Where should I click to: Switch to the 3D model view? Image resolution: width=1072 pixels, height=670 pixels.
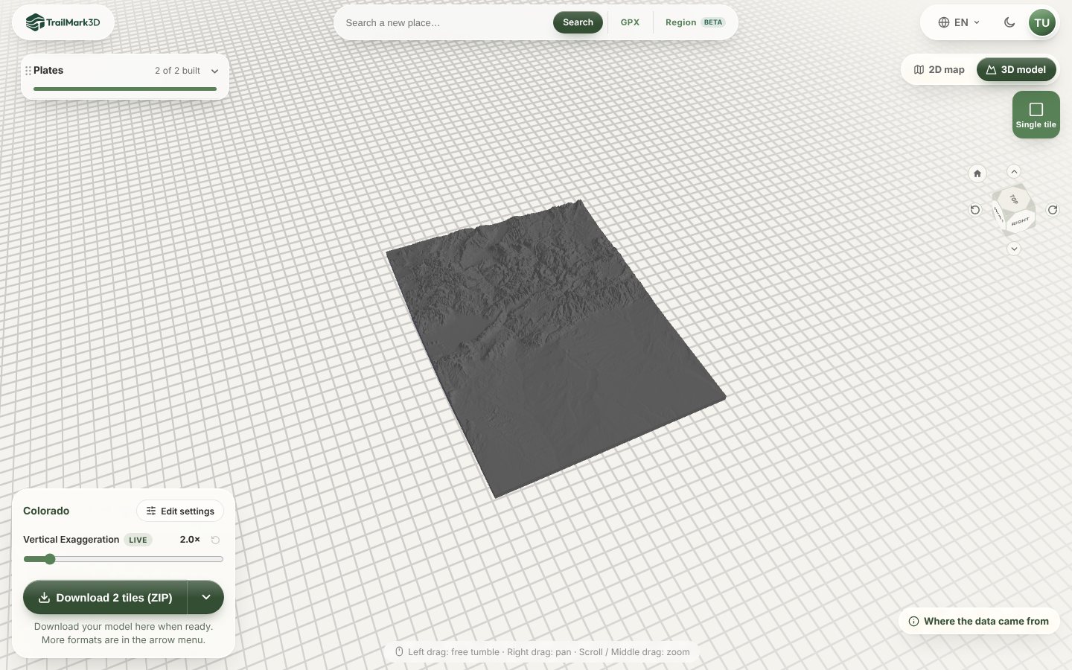click(1016, 69)
